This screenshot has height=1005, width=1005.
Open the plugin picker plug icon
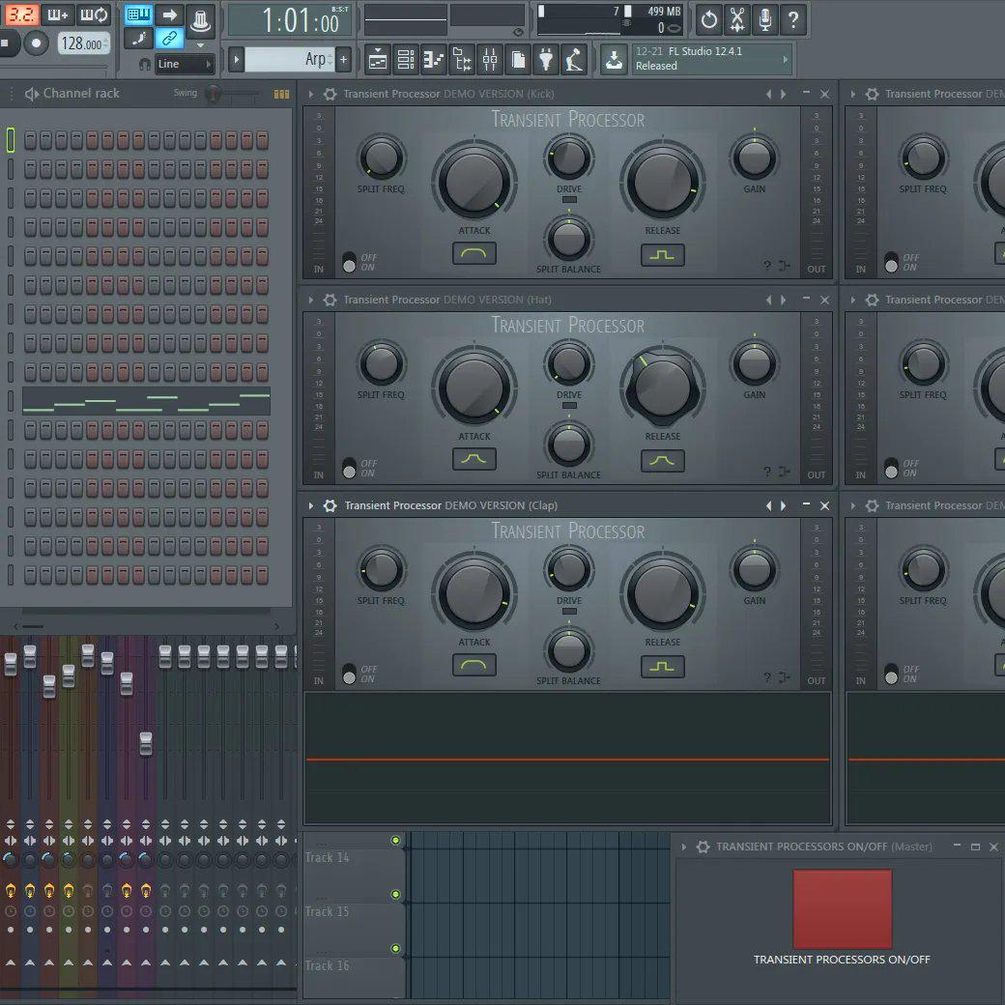[x=546, y=60]
